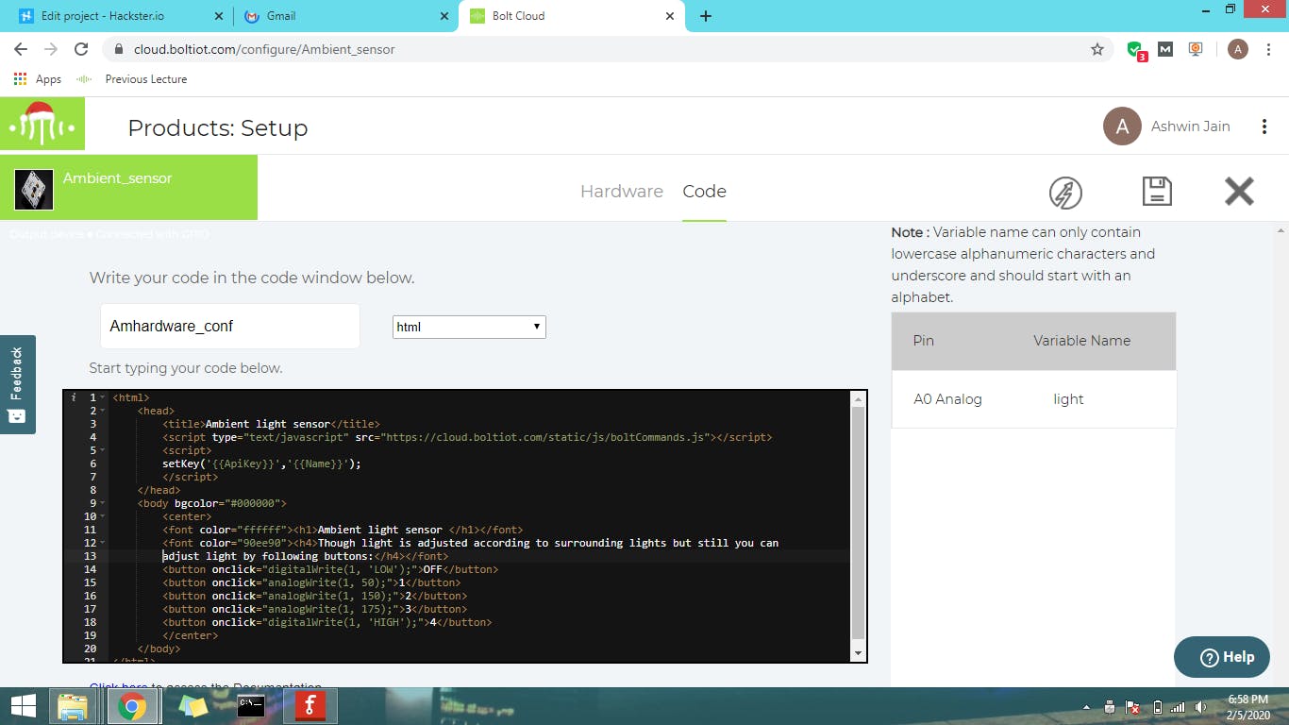
Task: Open Sticky Notes from the taskbar
Action: (192, 706)
